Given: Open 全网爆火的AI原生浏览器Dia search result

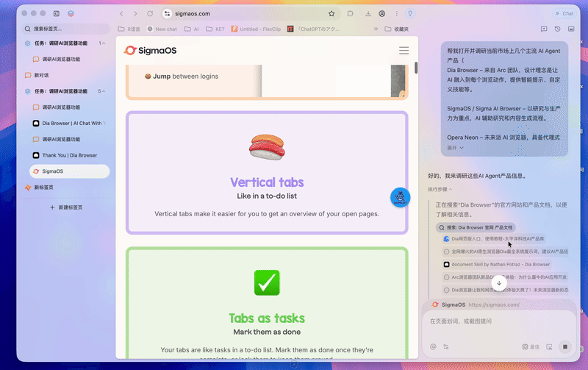Looking at the screenshot, I should 506,252.
